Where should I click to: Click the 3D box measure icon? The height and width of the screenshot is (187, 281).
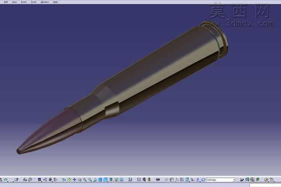tap(50, 179)
